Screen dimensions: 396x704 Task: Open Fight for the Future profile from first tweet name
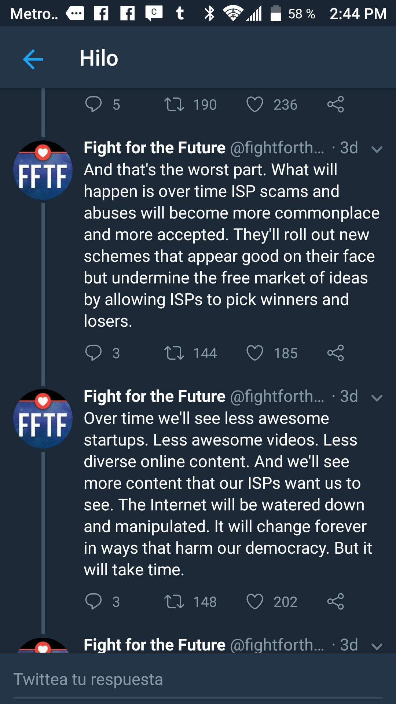pos(154,148)
